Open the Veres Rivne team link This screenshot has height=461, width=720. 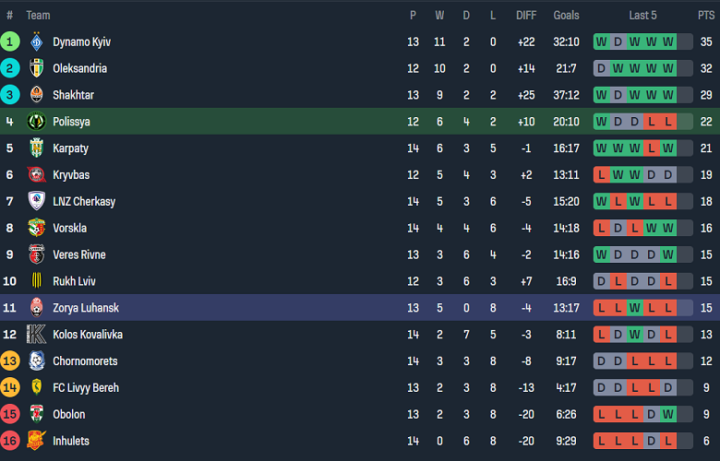(x=78, y=254)
